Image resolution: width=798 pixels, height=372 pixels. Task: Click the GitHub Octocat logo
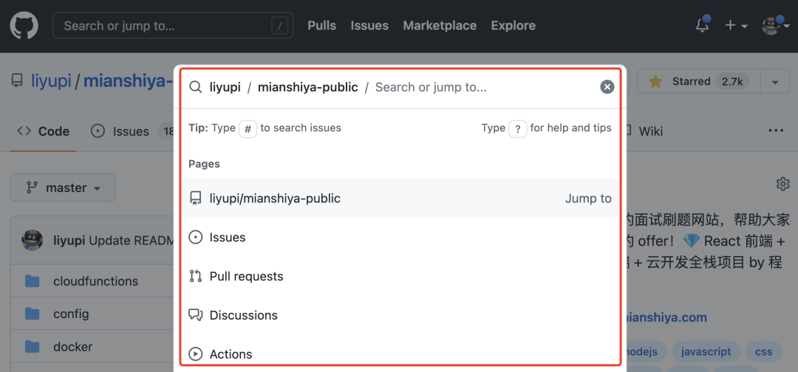click(24, 26)
